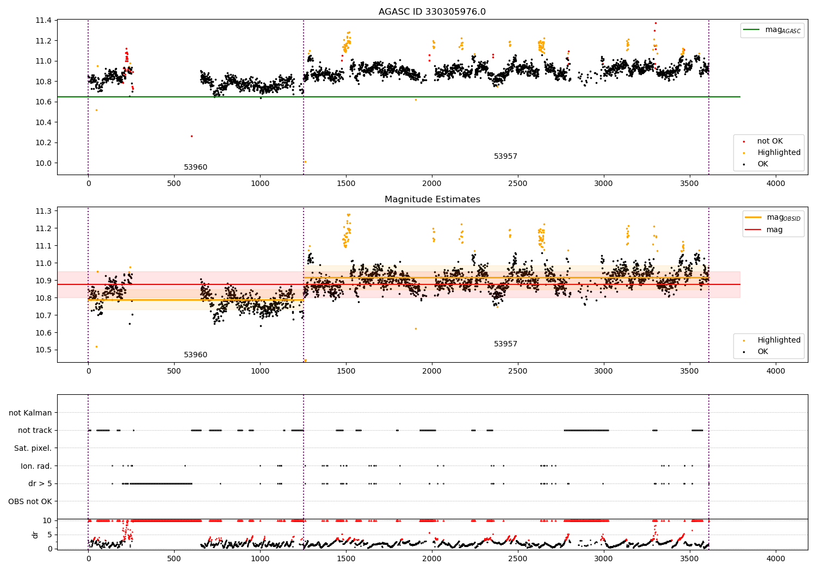Viewport: 816px width, 571px height.
Task: Select the "Sat. pixel." row label
Action: 33,449
